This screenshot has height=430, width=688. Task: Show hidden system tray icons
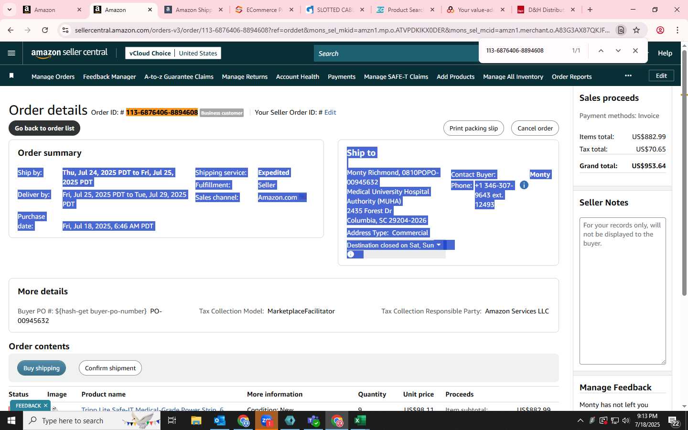pyautogui.click(x=580, y=420)
